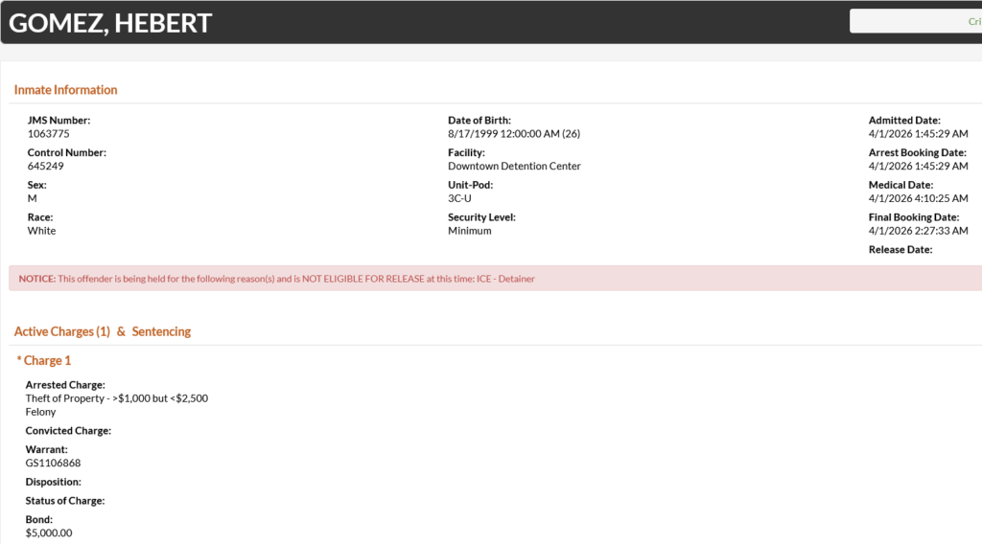The image size is (982, 544).
Task: Click the bond amount $5,000.00
Action: [49, 533]
